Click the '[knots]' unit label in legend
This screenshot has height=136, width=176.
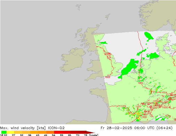click(x=94, y=135)
